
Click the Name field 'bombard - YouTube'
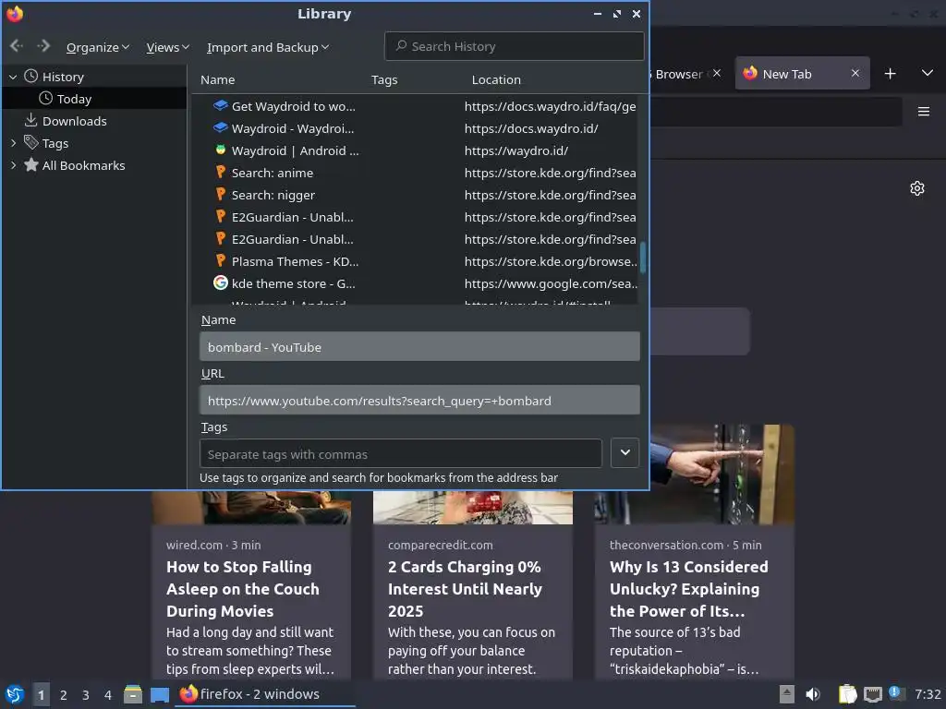tap(419, 347)
